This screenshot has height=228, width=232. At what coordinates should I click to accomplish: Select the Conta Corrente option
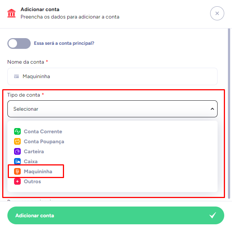point(43,131)
